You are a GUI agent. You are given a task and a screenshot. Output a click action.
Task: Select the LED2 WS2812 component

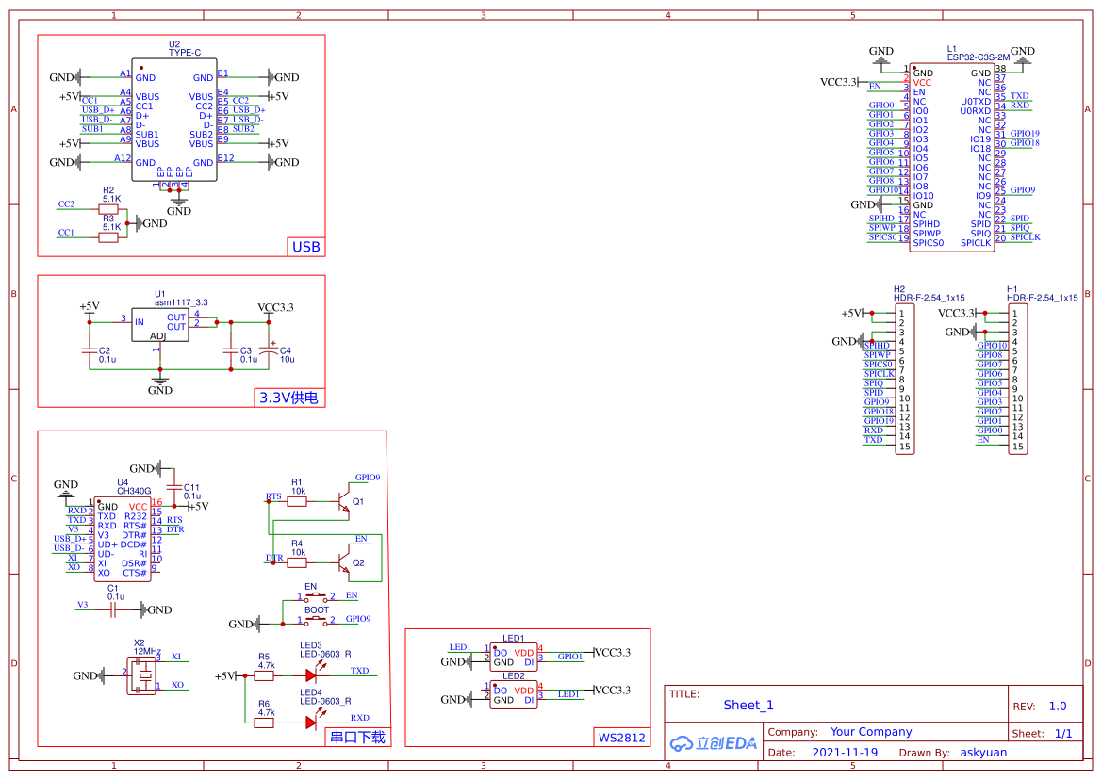click(x=513, y=695)
